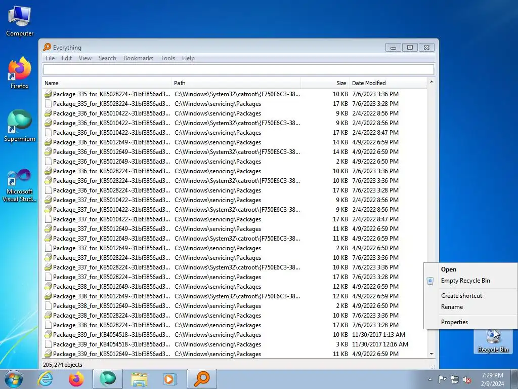Choose Rename in the context menu

pos(471,306)
